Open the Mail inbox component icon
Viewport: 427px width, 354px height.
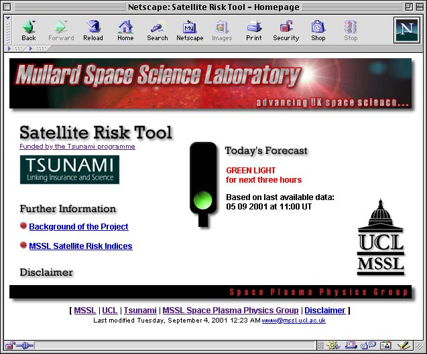click(x=351, y=345)
